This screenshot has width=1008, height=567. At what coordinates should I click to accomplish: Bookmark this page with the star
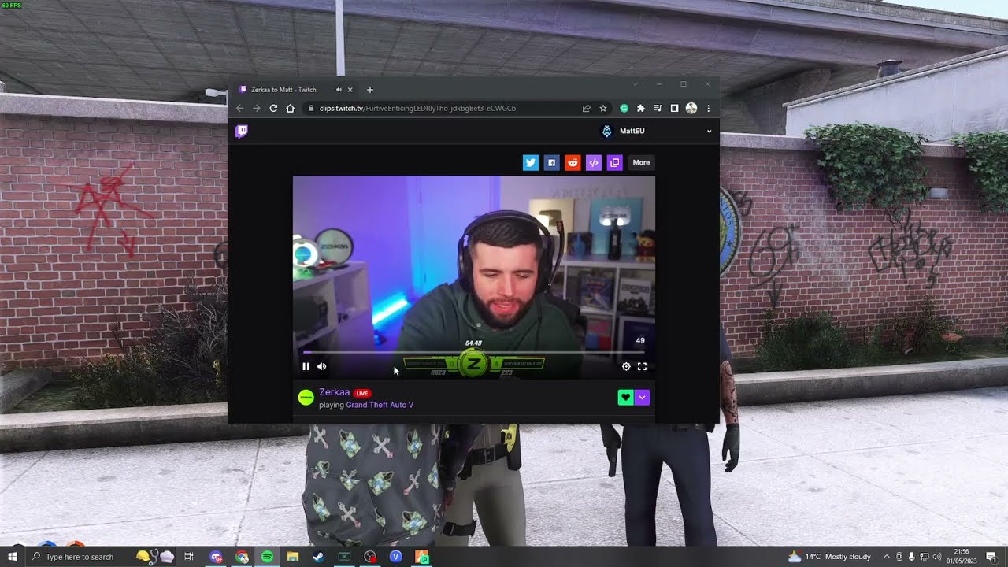(603, 108)
